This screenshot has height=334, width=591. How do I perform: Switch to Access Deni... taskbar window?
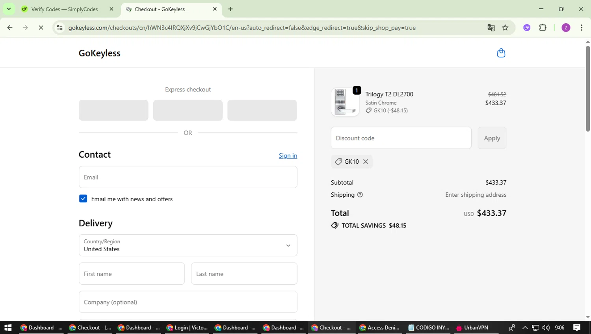click(x=379, y=328)
